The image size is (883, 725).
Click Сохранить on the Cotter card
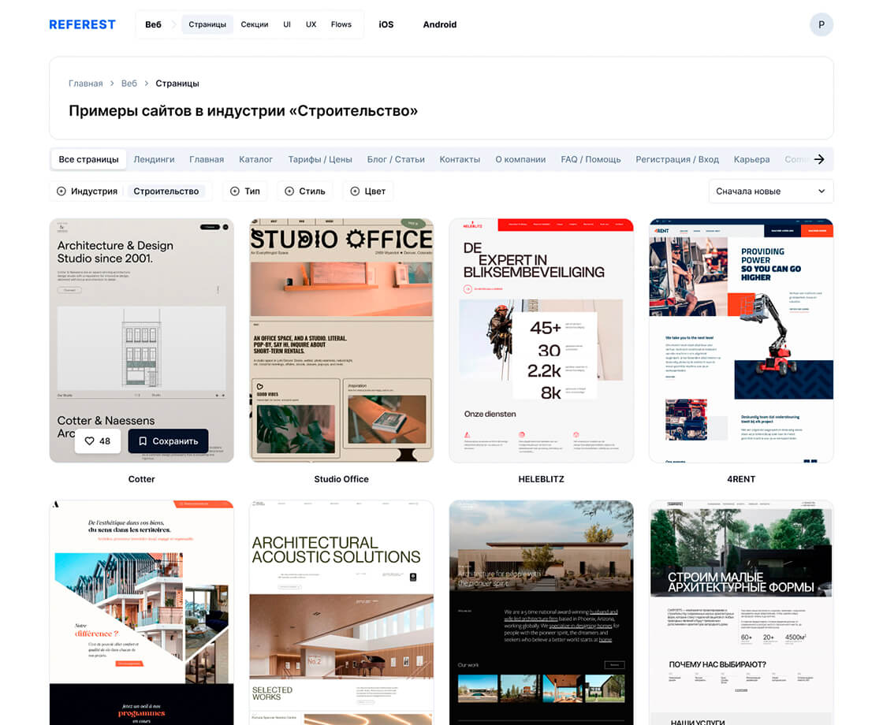click(x=169, y=441)
